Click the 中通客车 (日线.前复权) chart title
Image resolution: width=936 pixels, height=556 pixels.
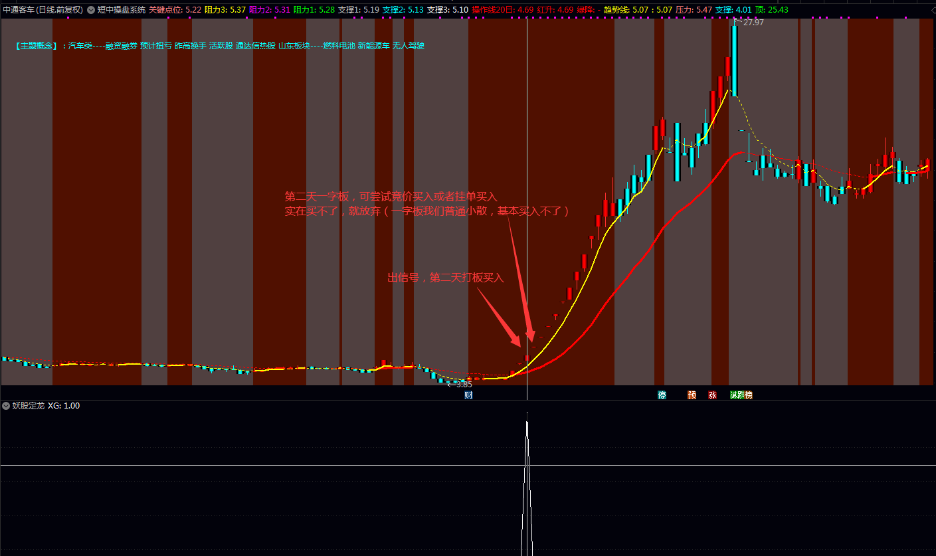[x=43, y=10]
